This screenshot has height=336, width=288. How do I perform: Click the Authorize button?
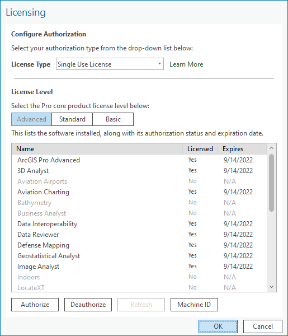(x=35, y=305)
